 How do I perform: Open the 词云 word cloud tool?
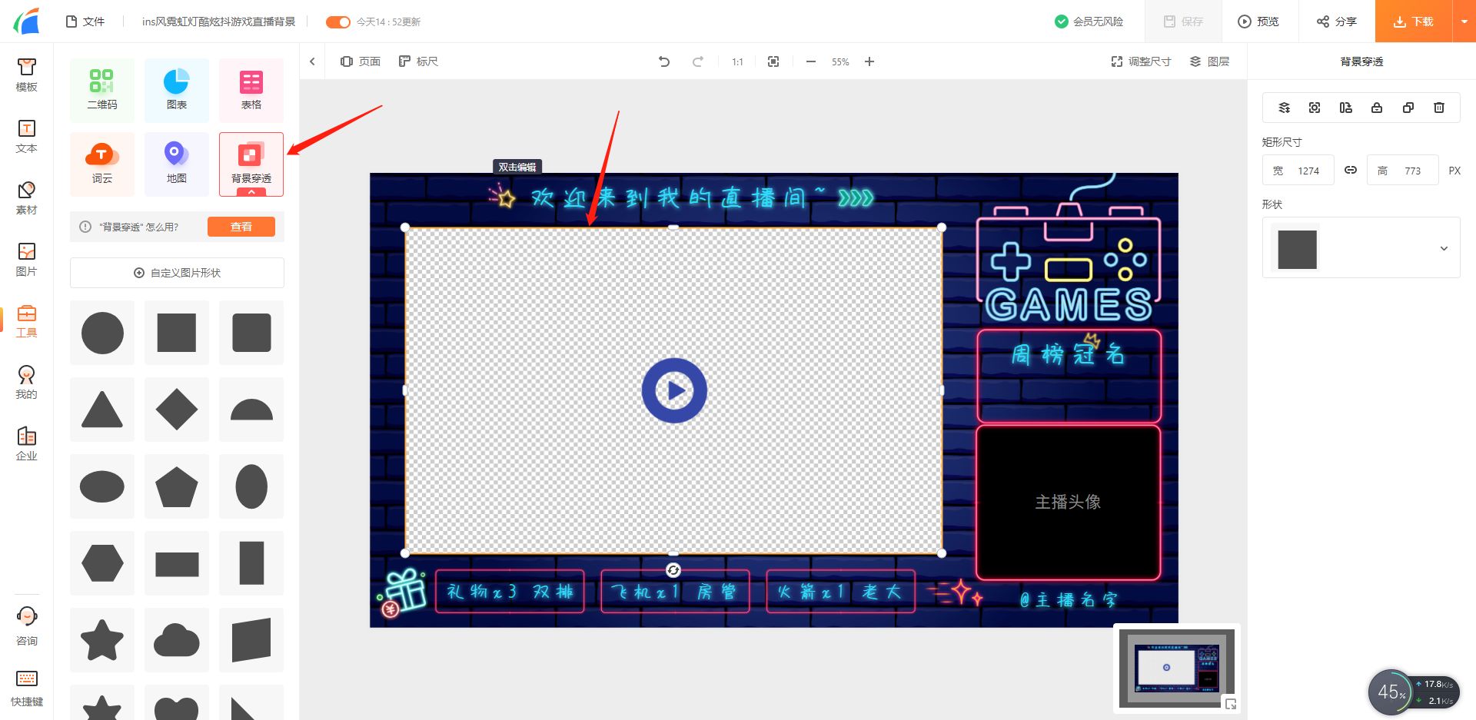click(x=102, y=164)
